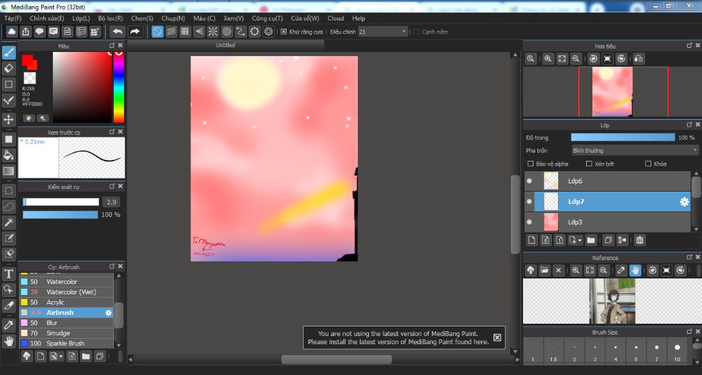Screen dimensions: 702x375
Task: Create a new layer folder
Action: point(591,240)
